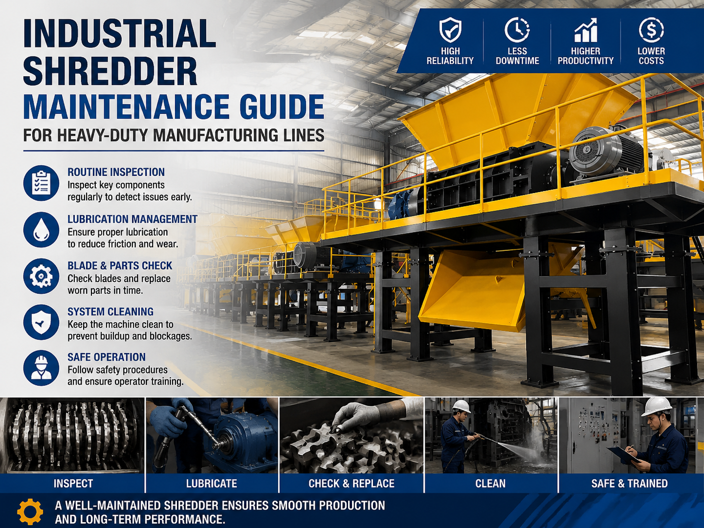Click the Safe Operation worker icon
This screenshot has width=704, height=528.
(41, 368)
